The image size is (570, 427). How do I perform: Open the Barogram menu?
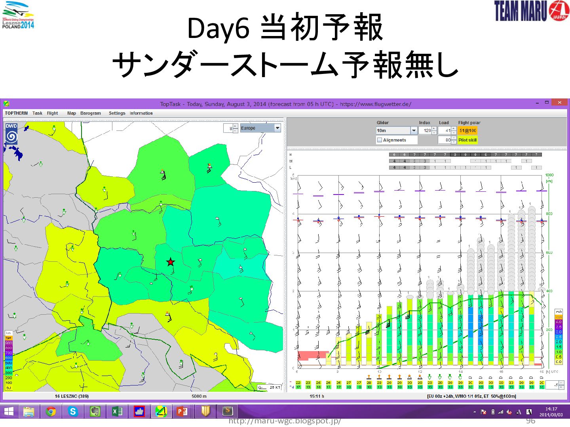coord(91,113)
